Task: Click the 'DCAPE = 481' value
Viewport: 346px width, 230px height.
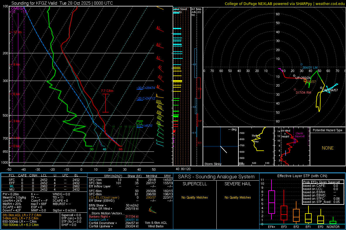Action: pyautogui.click(x=12, y=207)
